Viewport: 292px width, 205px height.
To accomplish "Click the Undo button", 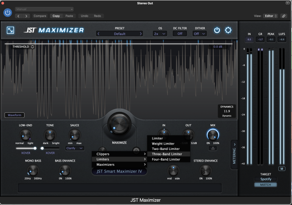I will click(84, 16).
